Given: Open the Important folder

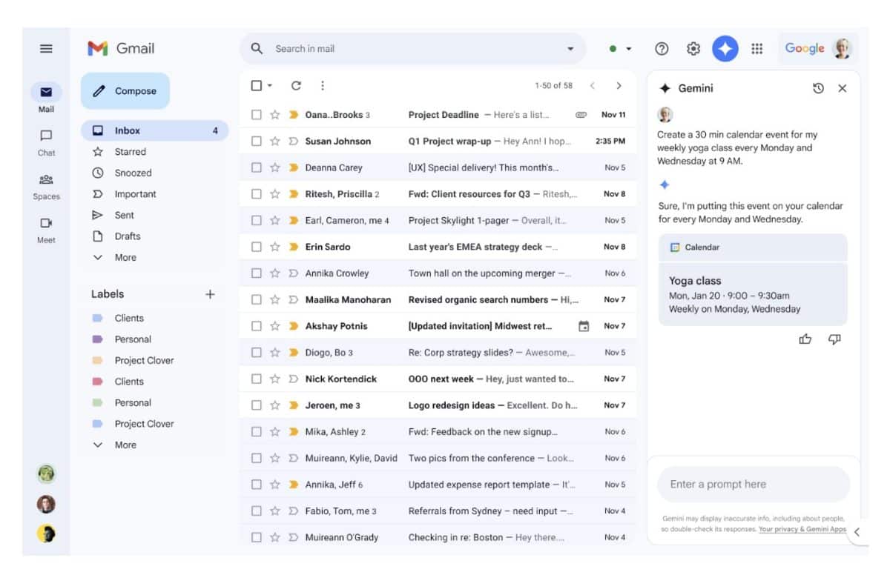Looking at the screenshot, I should 135,194.
